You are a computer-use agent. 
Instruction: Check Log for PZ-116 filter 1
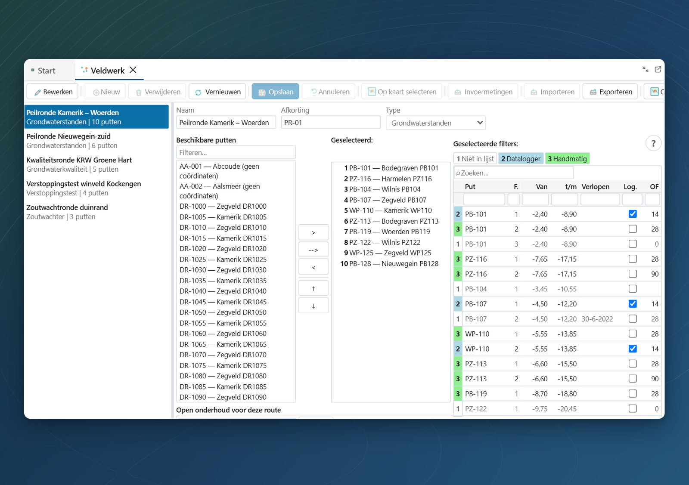(633, 259)
